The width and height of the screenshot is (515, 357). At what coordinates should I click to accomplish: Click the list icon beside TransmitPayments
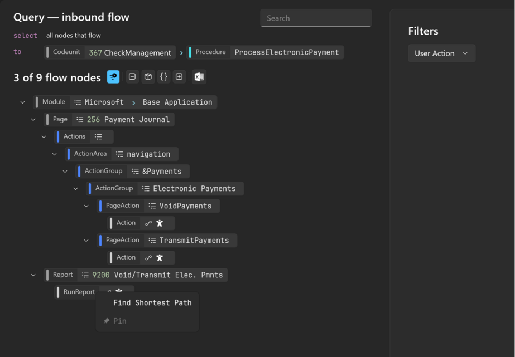(152, 240)
